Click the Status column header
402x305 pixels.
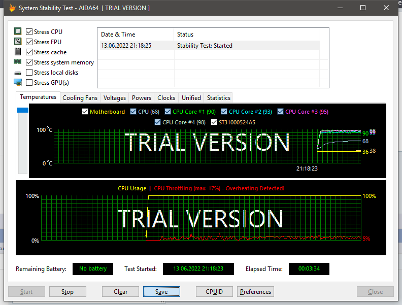[x=247, y=35]
